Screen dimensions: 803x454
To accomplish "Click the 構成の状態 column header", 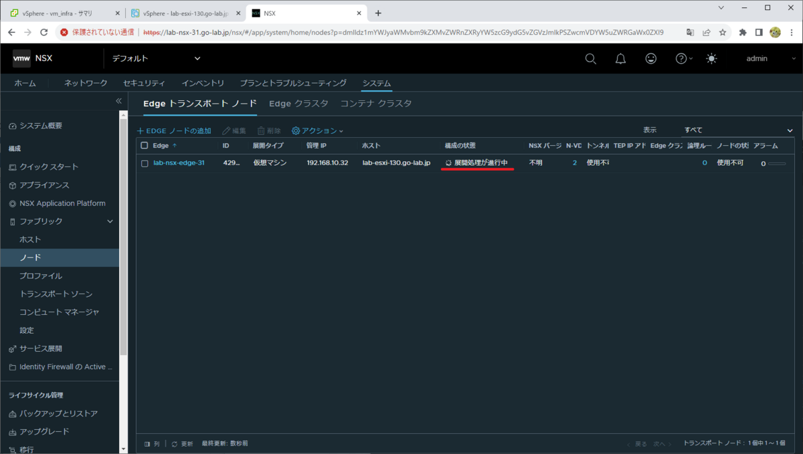I will point(460,145).
